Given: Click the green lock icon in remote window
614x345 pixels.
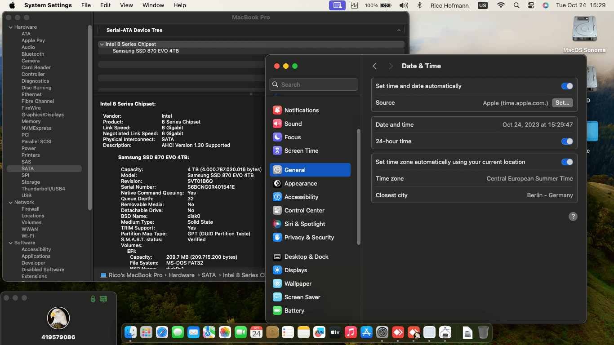Looking at the screenshot, I should 93,299.
